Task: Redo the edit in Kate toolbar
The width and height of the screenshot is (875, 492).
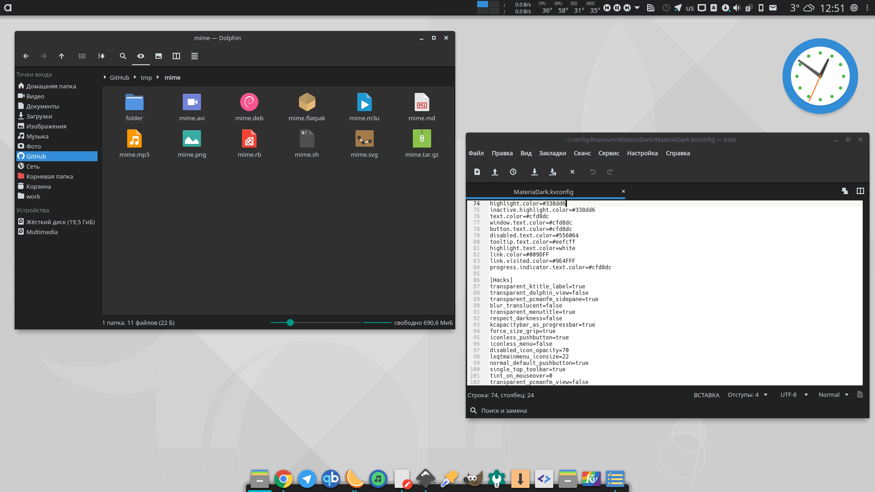Action: coord(610,172)
